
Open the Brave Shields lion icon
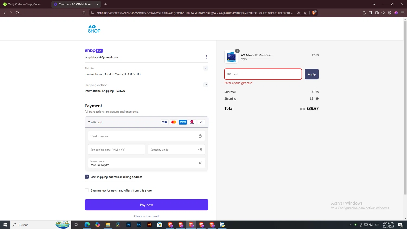click(314, 12)
